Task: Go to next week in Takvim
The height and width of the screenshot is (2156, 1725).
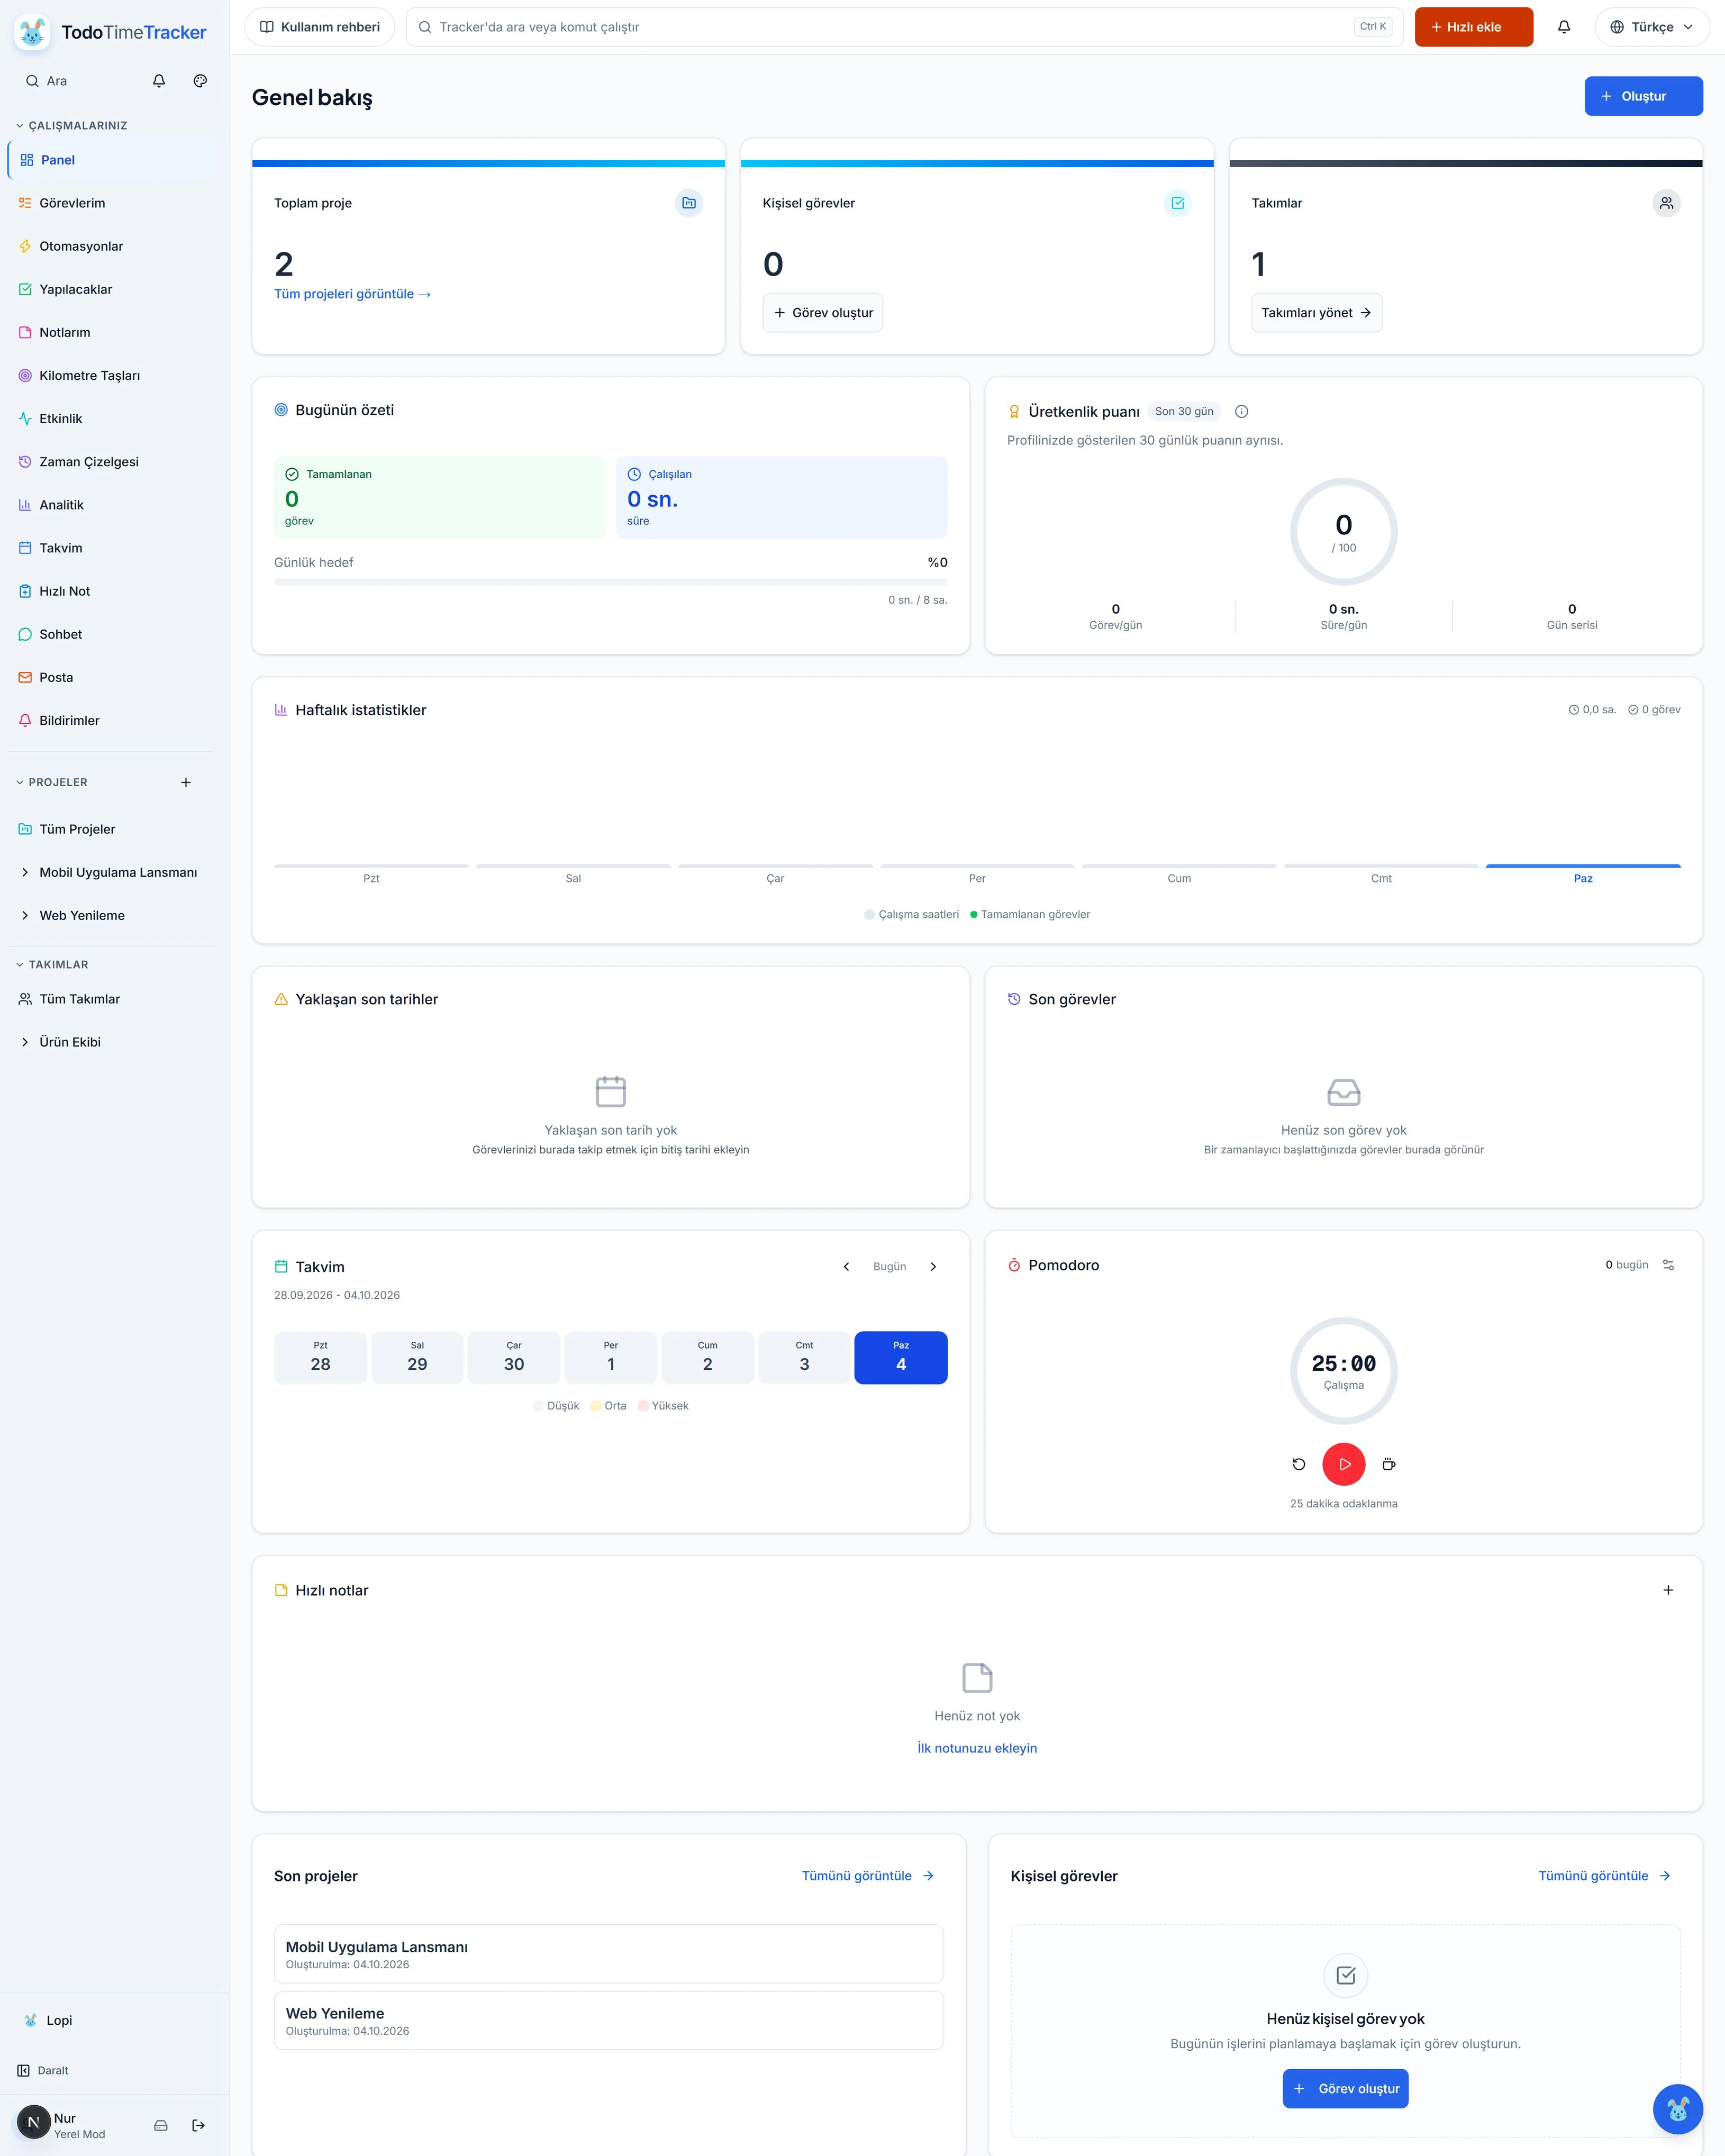Action: pyautogui.click(x=933, y=1267)
